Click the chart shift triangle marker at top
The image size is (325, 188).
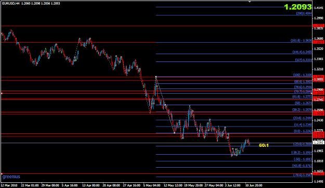click(x=250, y=2)
